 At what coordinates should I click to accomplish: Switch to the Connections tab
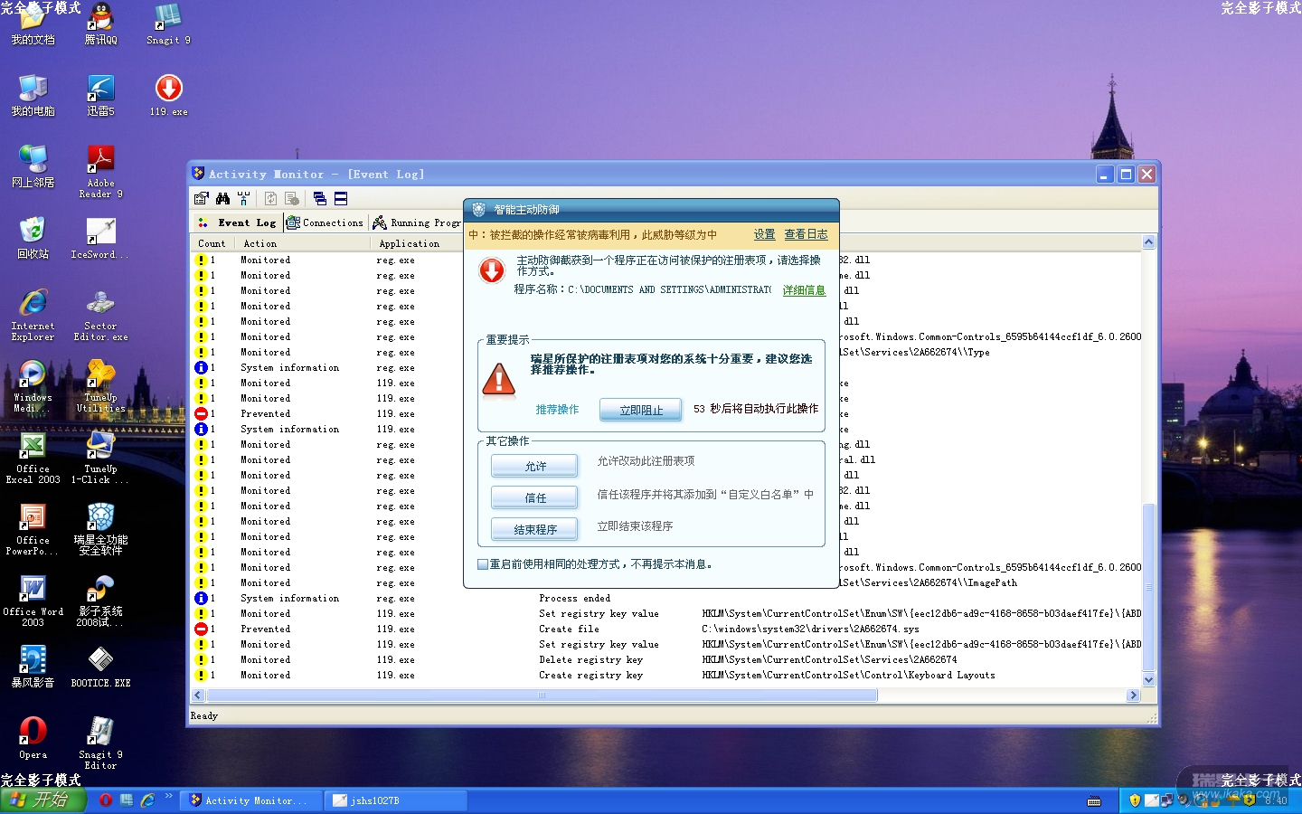point(325,222)
